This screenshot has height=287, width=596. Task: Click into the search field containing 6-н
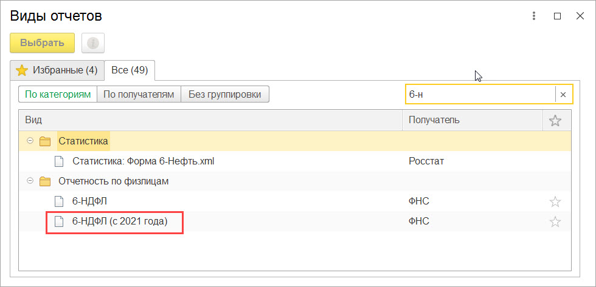coord(480,95)
